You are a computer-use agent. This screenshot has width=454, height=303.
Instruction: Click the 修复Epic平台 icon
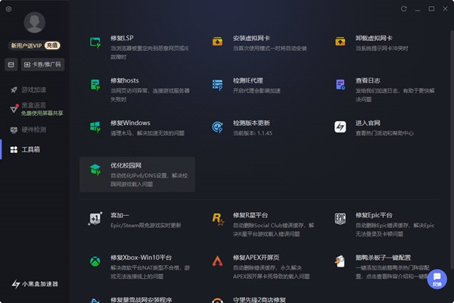340,220
